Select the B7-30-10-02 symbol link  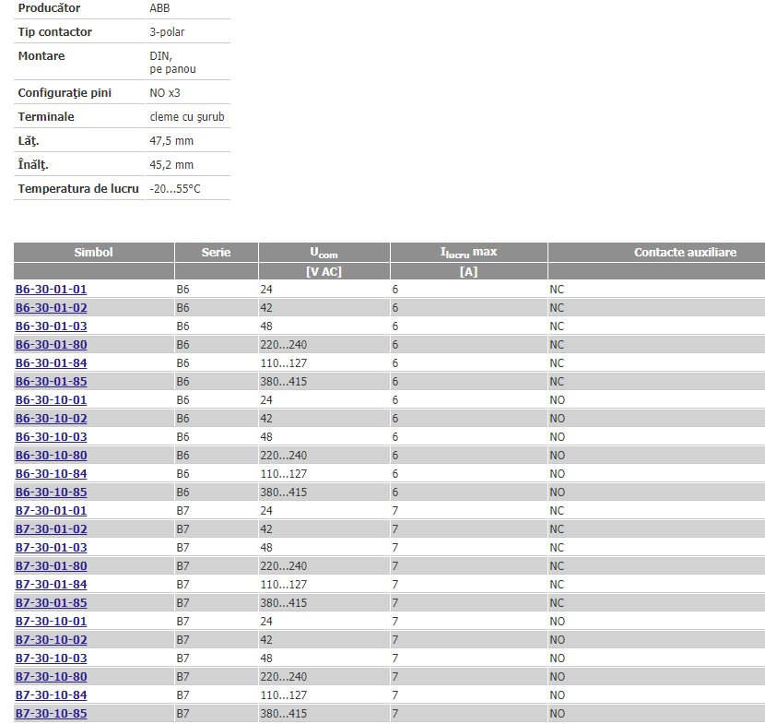[52, 640]
